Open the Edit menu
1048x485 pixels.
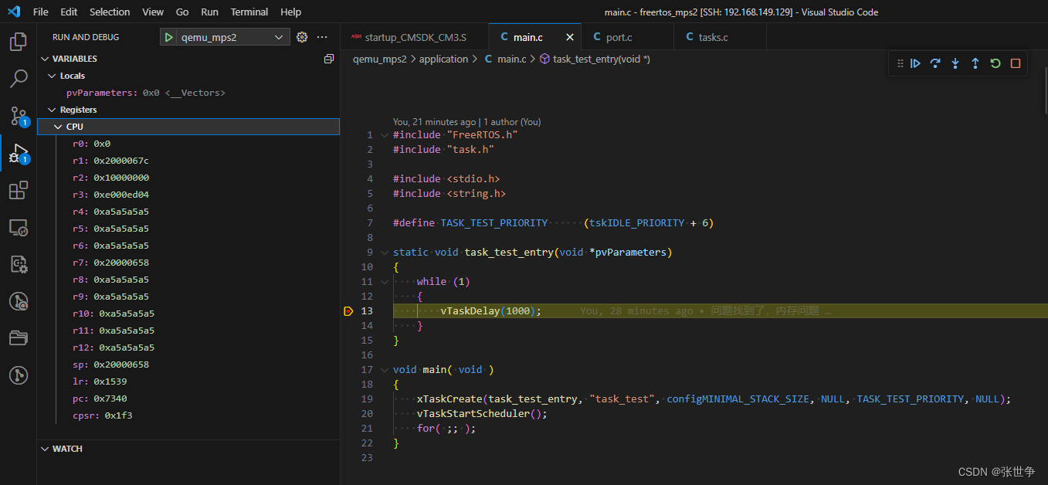click(69, 12)
